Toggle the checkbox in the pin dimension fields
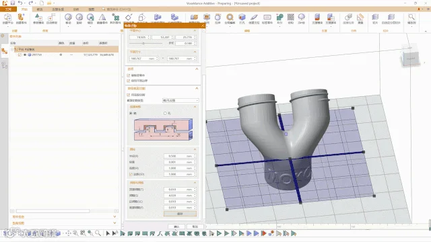The height and width of the screenshot is (242, 431). [131, 174]
